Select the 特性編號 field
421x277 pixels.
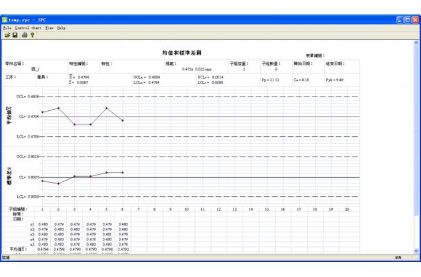coord(84,66)
